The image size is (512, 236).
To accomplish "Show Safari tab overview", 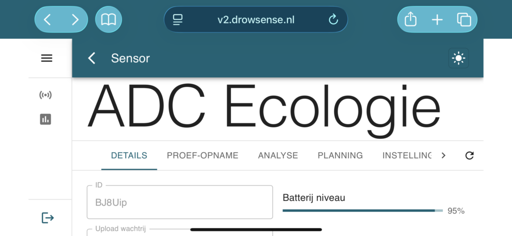I will (x=463, y=19).
